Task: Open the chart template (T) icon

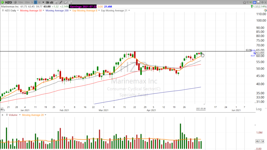Action: coord(48,2)
